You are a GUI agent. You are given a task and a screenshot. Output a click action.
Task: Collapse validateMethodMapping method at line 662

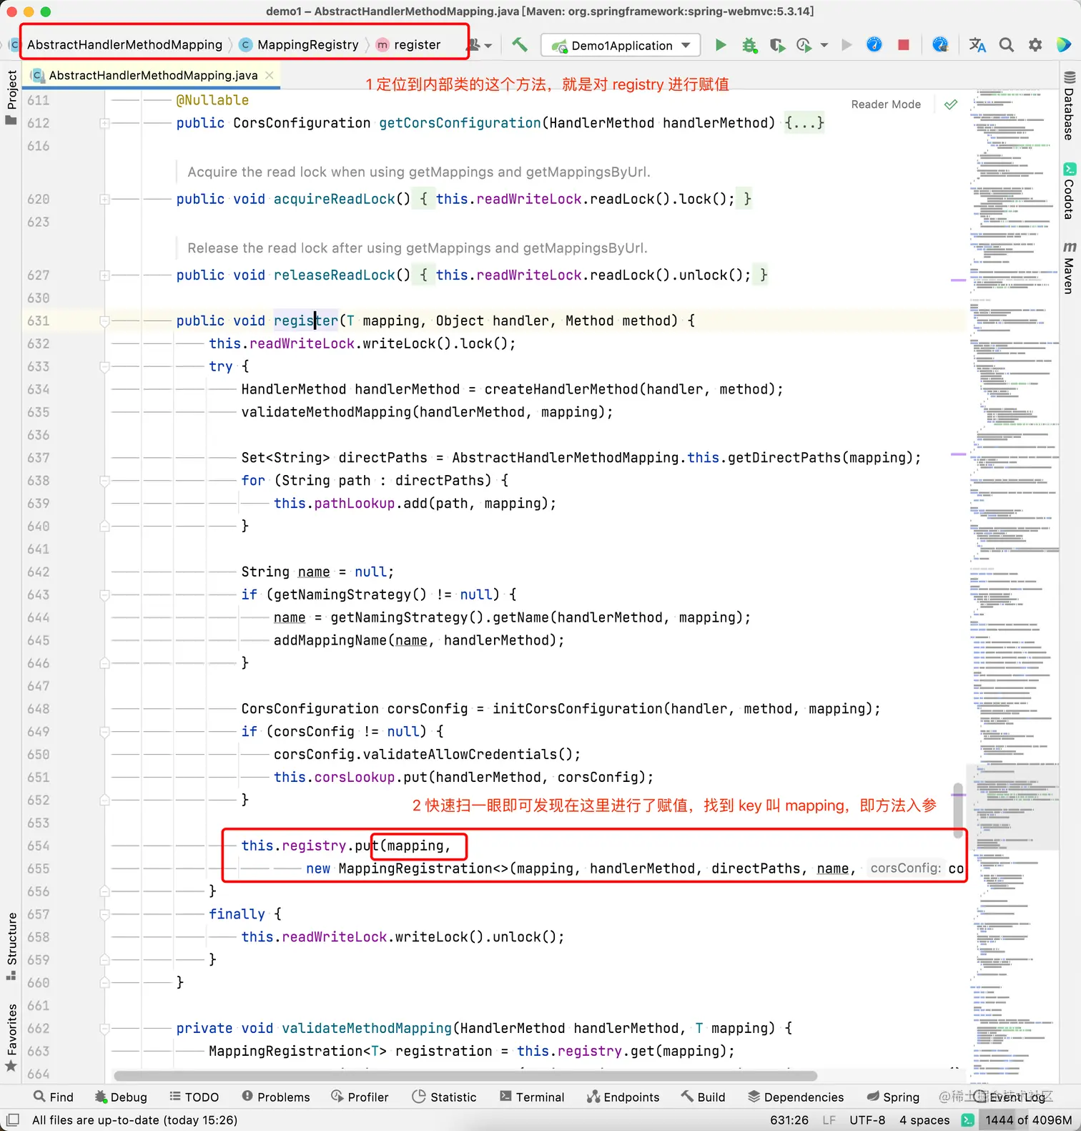pos(104,1029)
